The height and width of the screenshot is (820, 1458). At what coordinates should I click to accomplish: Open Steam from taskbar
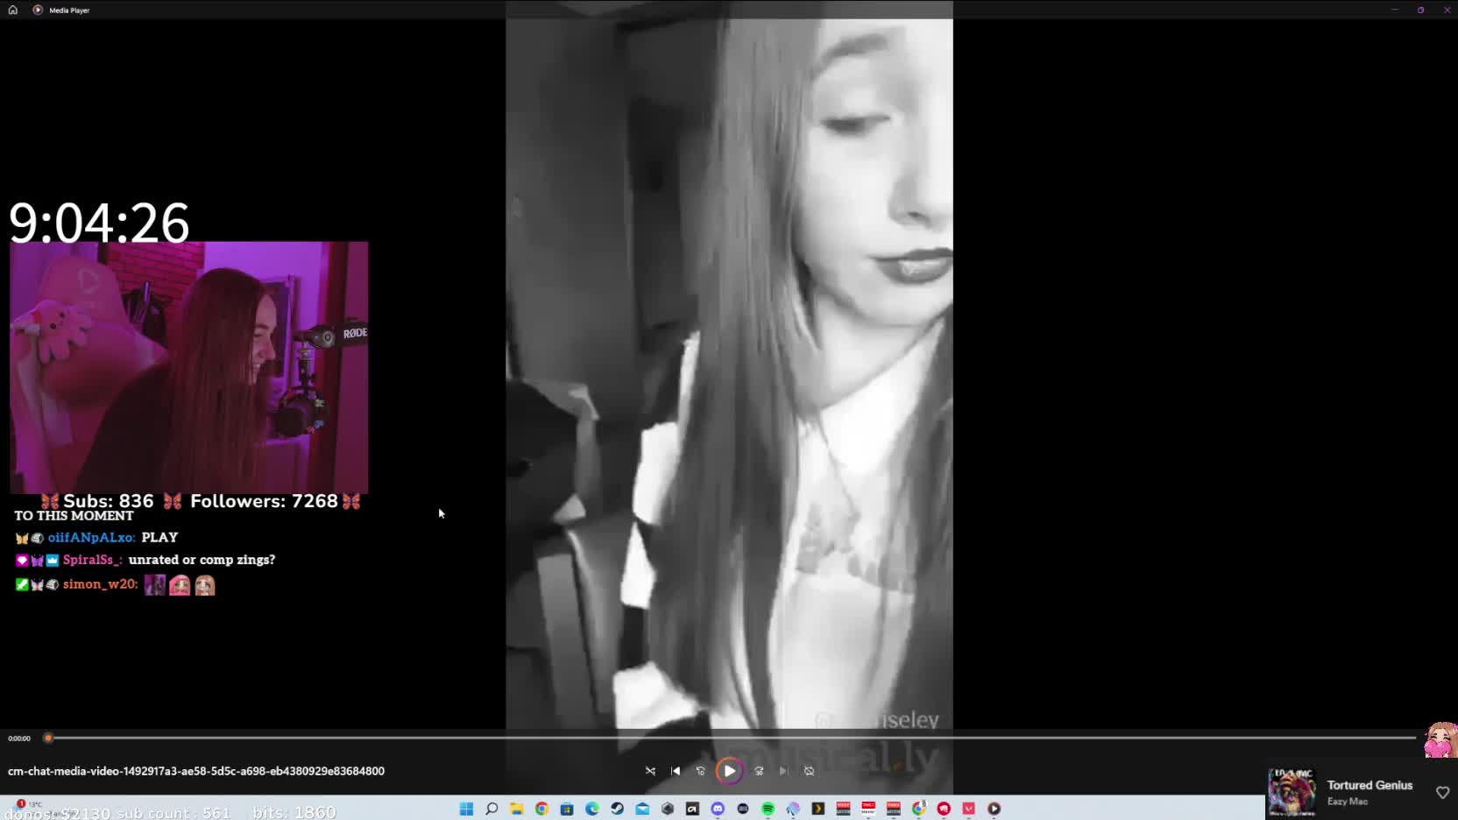(617, 809)
